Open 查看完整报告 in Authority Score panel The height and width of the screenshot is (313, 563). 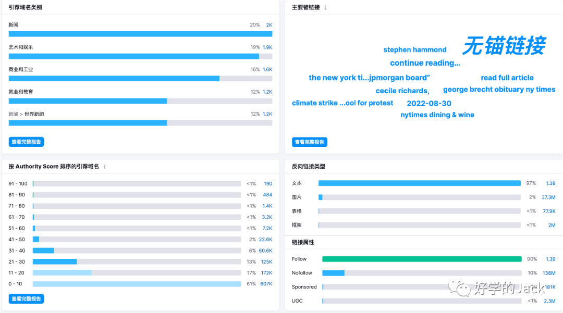pos(26,298)
